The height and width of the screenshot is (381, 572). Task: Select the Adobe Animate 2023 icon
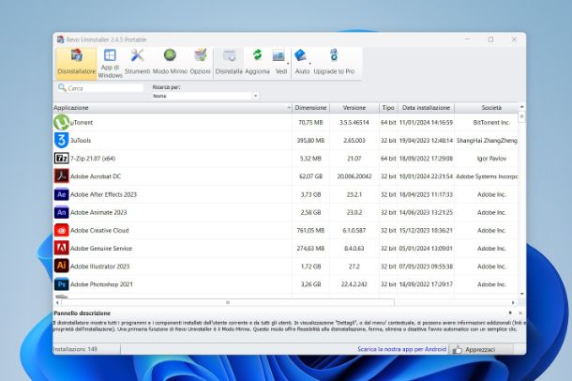[x=61, y=212]
